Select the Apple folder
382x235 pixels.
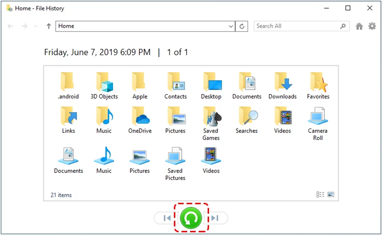pos(140,86)
